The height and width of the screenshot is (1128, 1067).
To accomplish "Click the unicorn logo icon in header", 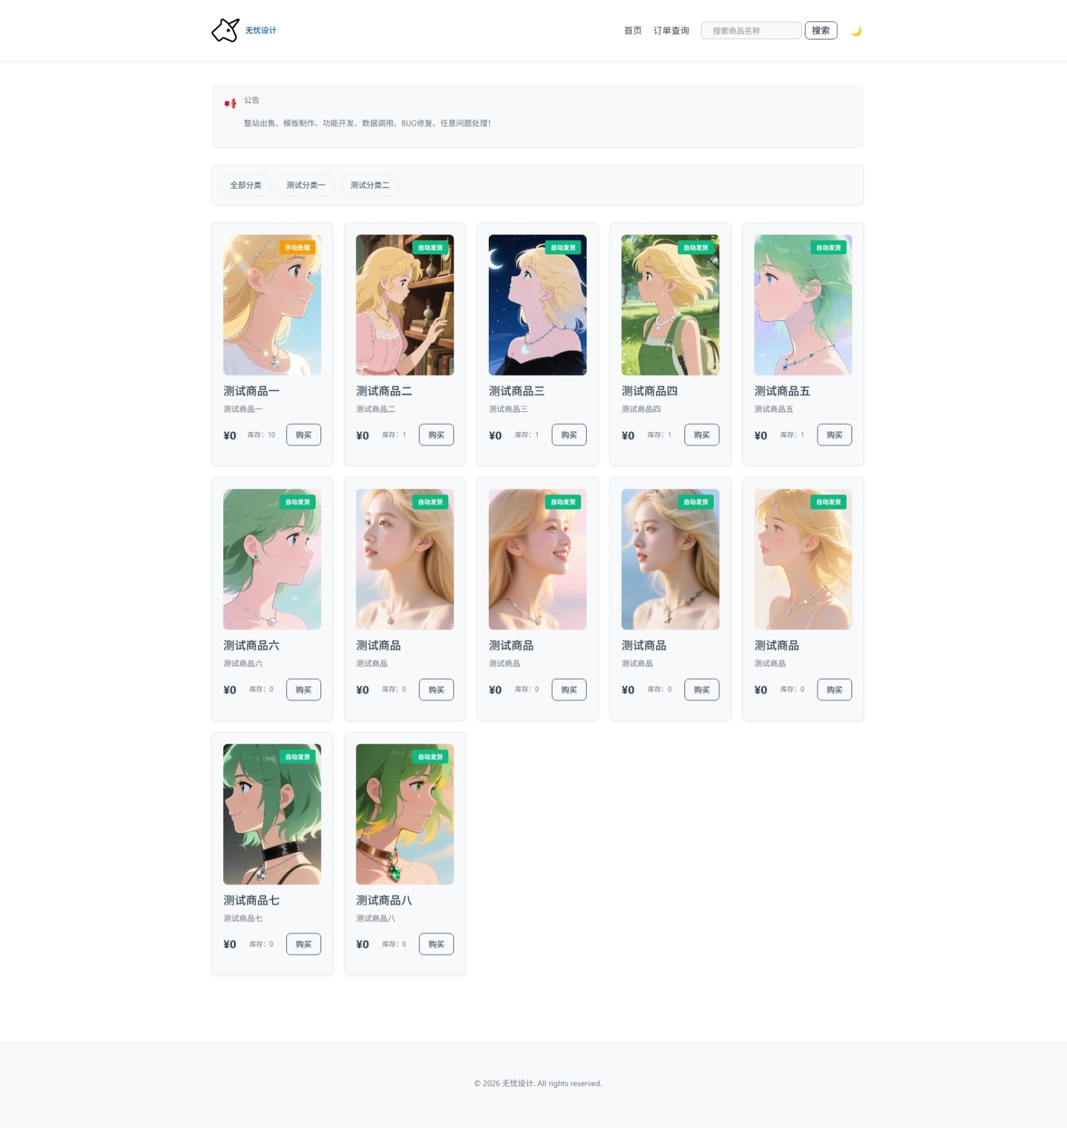I will tap(226, 30).
